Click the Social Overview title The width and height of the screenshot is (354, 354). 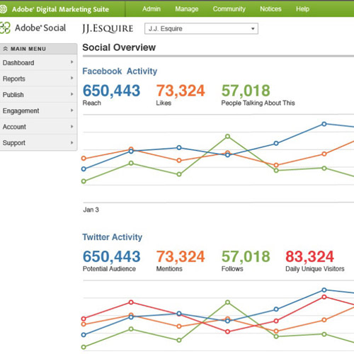[x=119, y=47]
